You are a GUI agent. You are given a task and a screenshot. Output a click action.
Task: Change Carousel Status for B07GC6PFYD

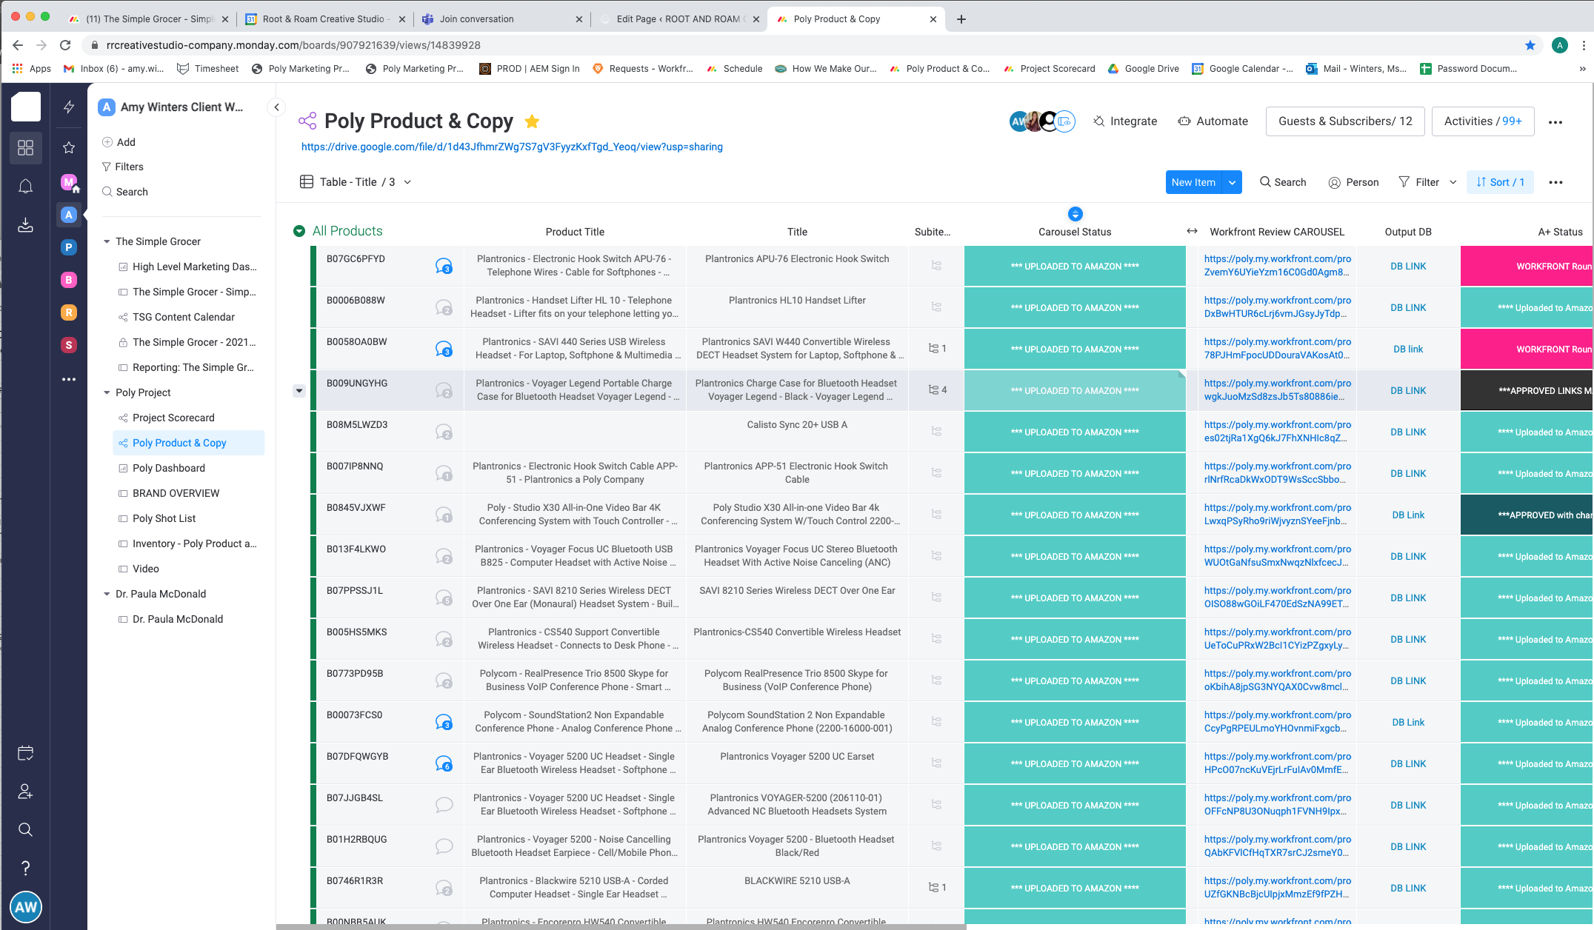point(1075,266)
